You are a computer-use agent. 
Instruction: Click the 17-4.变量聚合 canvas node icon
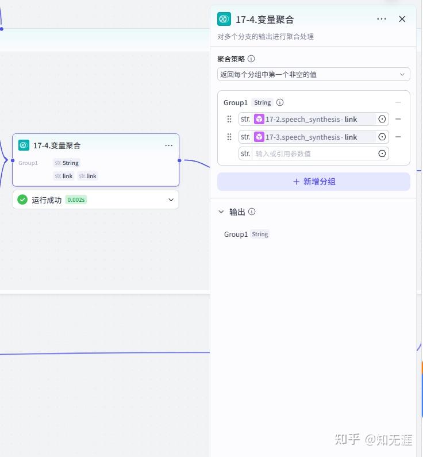24,145
